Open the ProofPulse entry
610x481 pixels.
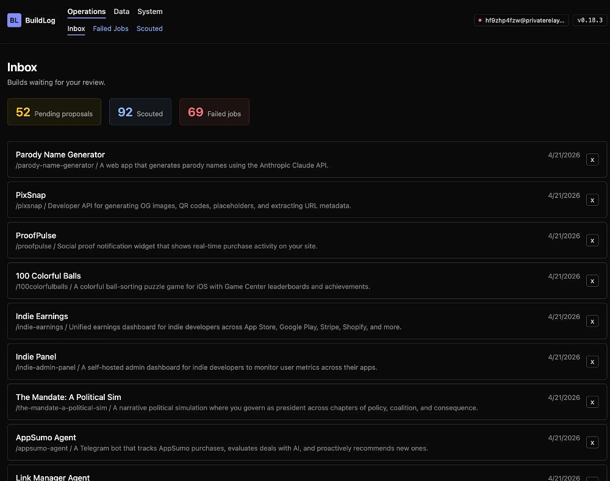coord(307,240)
